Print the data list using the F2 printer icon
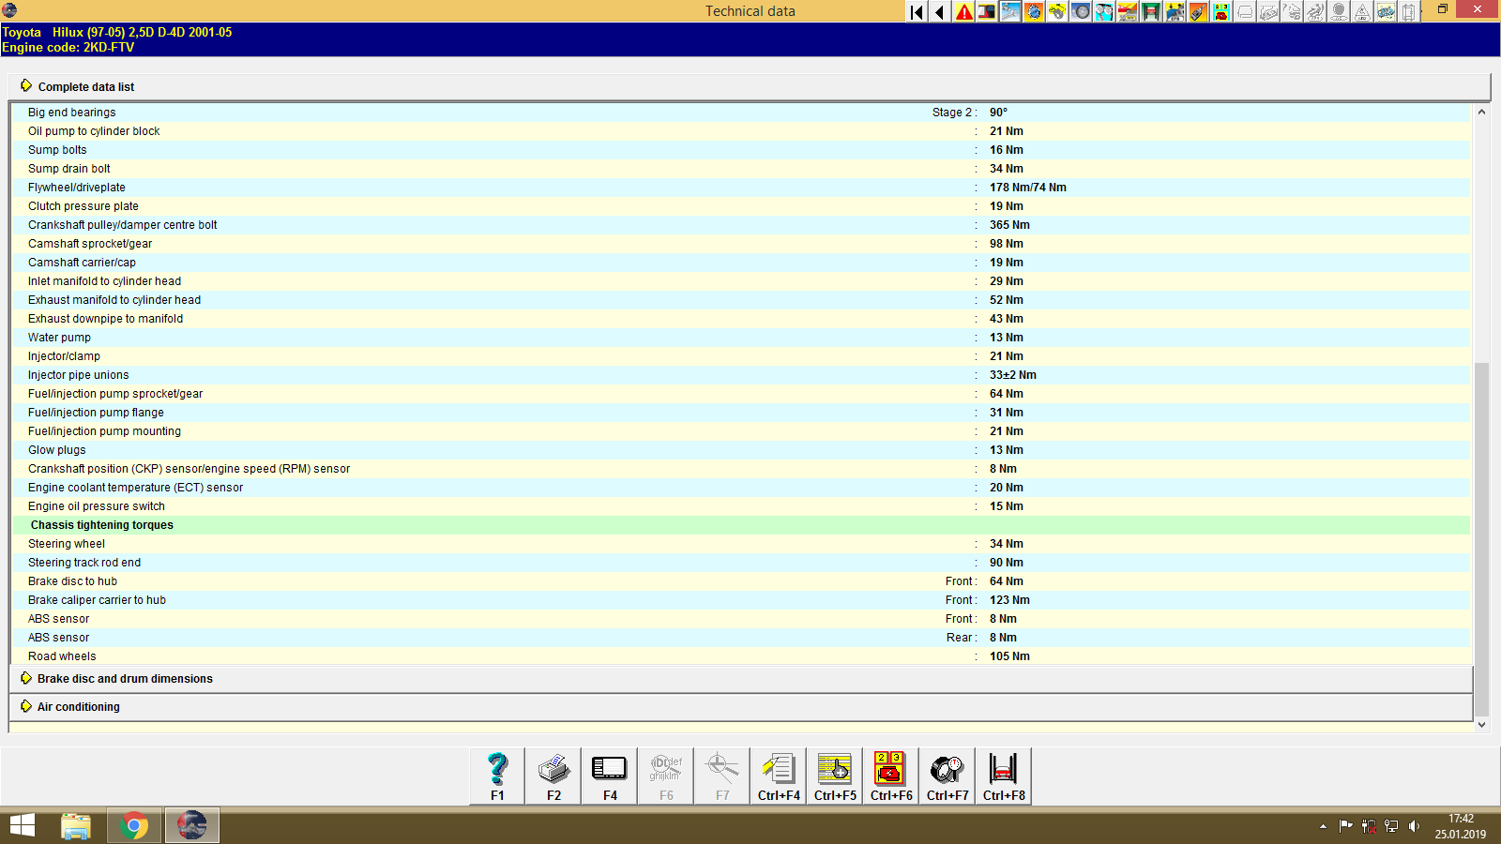The width and height of the screenshot is (1501, 844). pyautogui.click(x=553, y=775)
